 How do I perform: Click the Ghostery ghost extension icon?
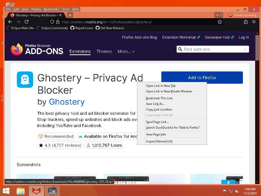[25, 80]
